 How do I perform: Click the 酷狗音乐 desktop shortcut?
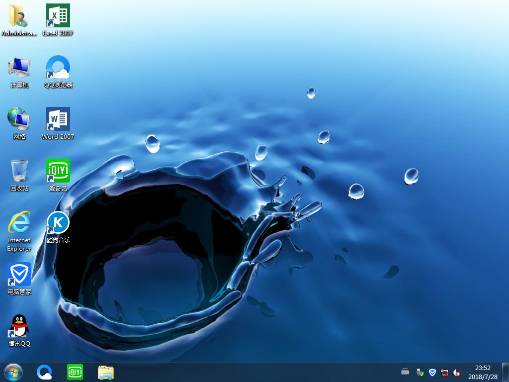coord(58,223)
